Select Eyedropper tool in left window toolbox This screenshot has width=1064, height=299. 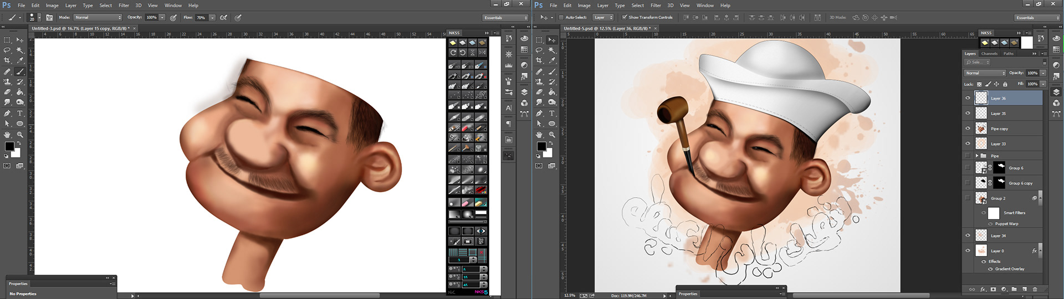click(20, 61)
